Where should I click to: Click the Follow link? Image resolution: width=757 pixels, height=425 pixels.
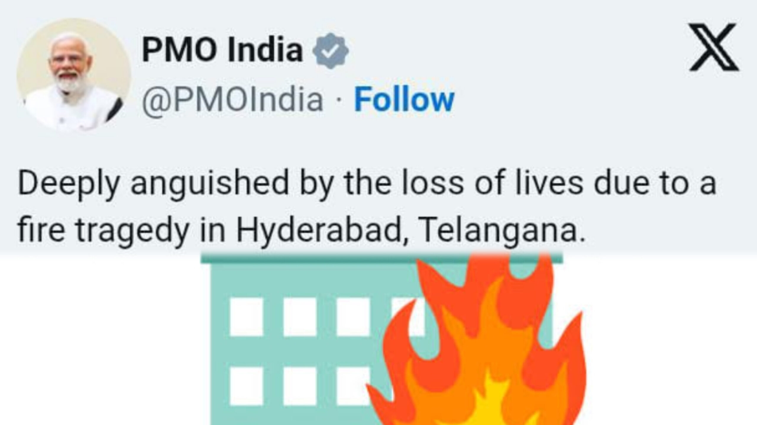pyautogui.click(x=404, y=100)
